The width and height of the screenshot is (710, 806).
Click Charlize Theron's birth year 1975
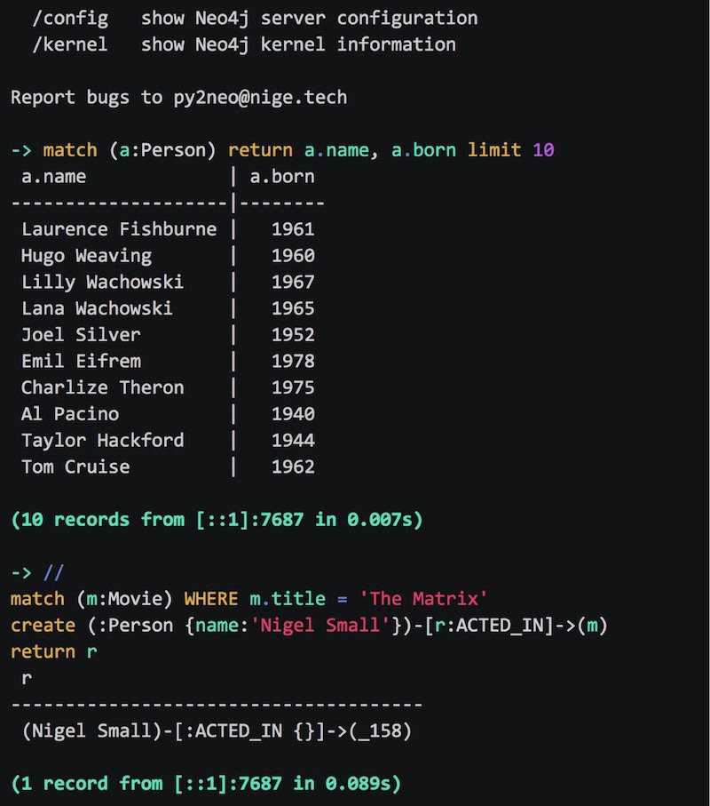pyautogui.click(x=293, y=387)
